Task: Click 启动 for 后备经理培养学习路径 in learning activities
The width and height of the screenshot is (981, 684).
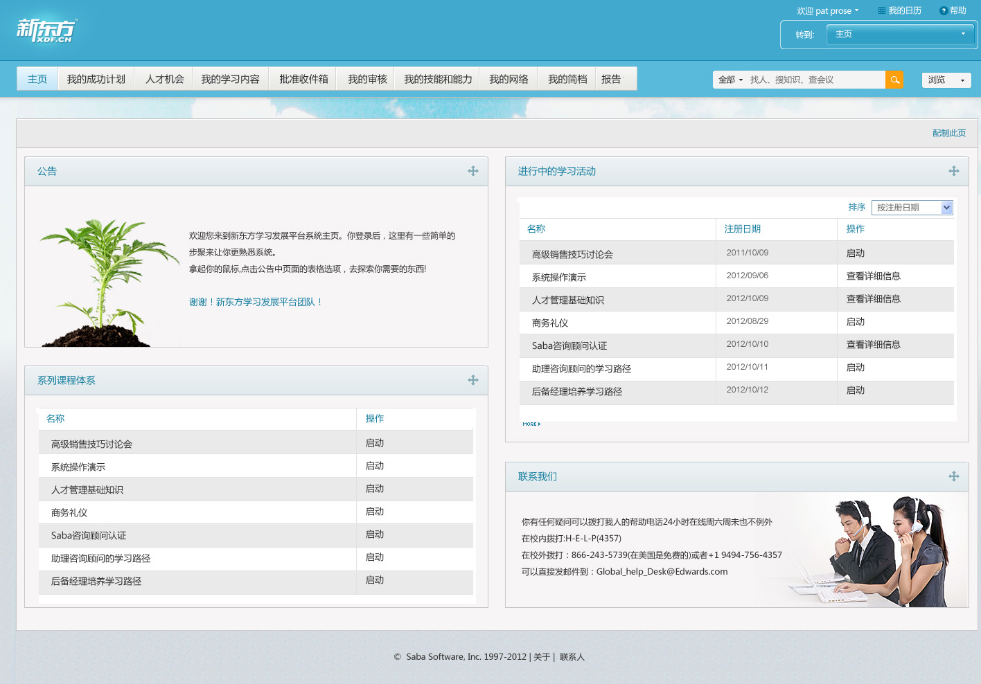Action: point(856,390)
